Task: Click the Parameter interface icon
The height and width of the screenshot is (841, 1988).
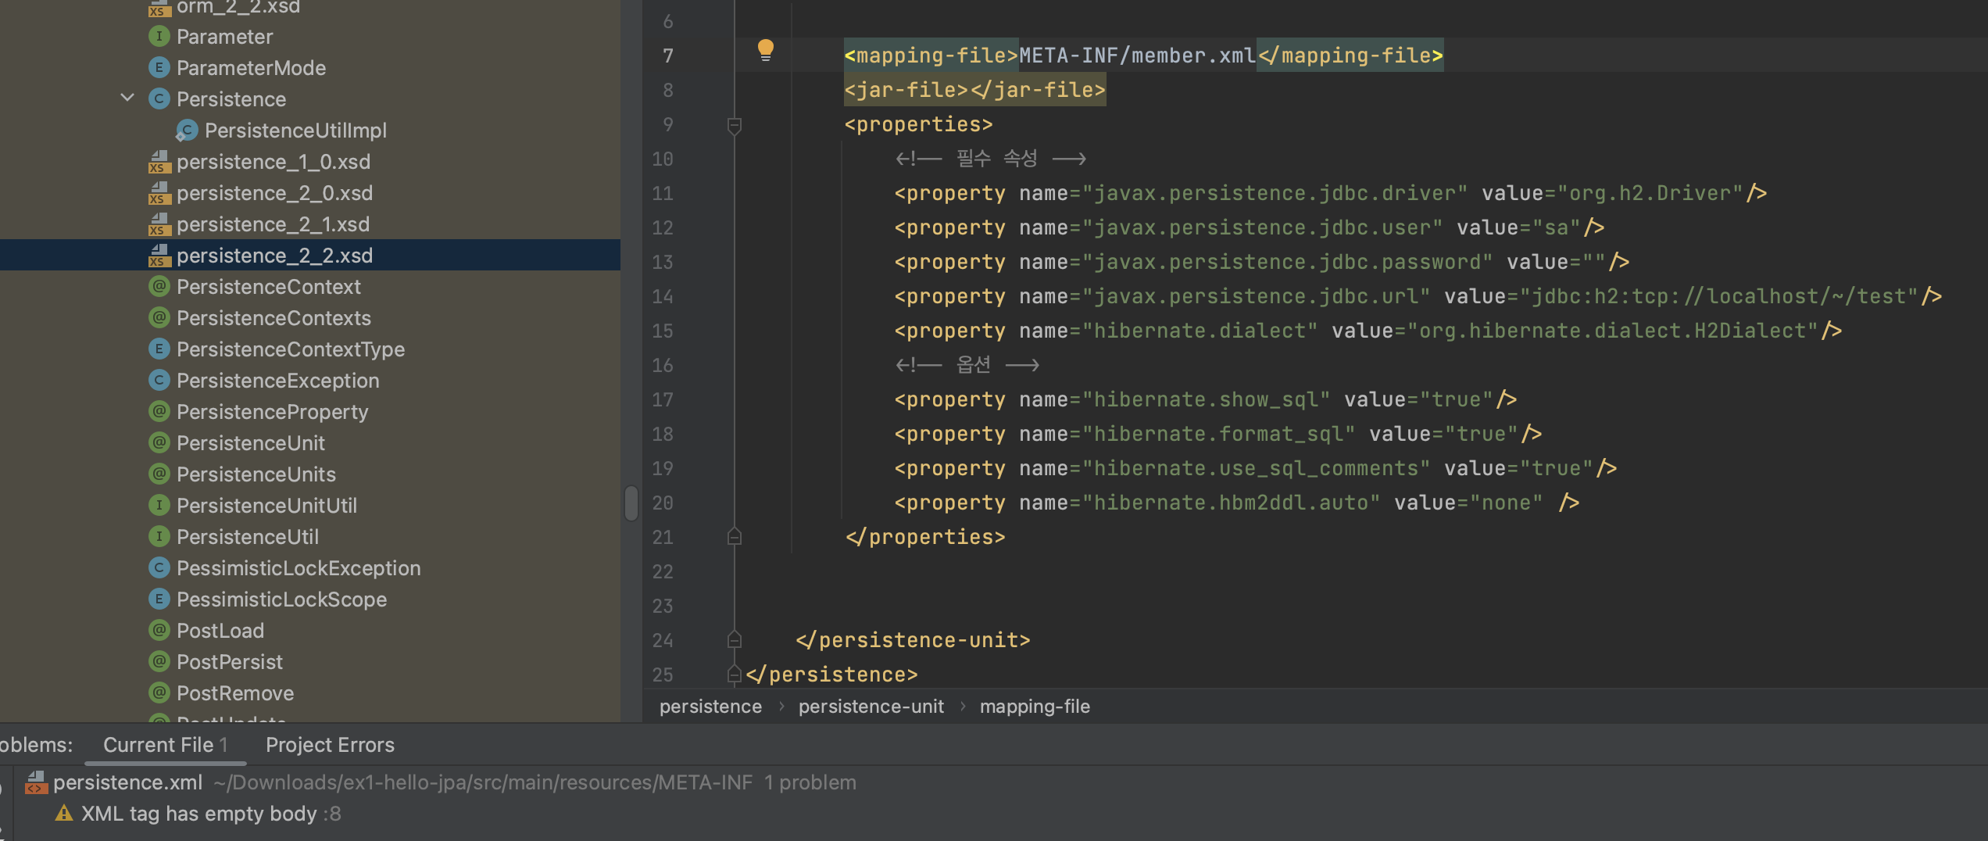Action: tap(159, 36)
